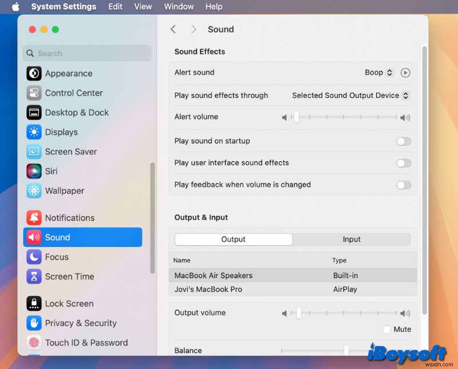Click the Balance slider knob
The width and height of the screenshot is (458, 369).
(x=346, y=350)
